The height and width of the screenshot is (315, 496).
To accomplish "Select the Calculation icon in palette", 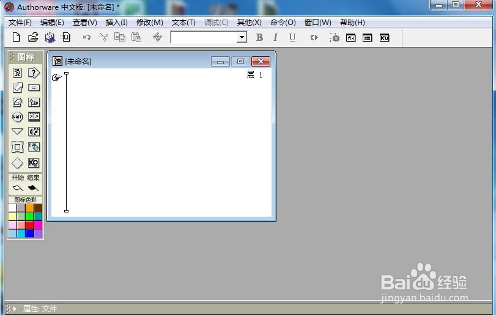I will pyautogui.click(x=34, y=87).
